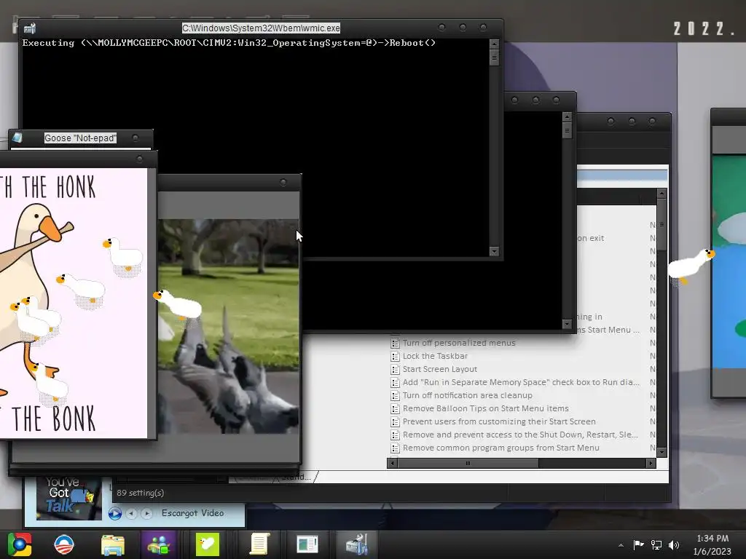Click the Goose "Not-epad" title text
The height and width of the screenshot is (559, 746).
coord(80,138)
